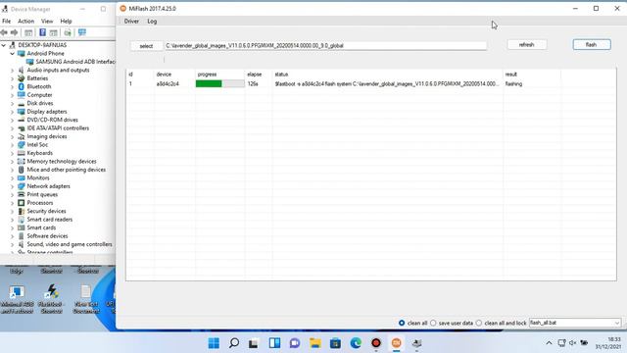Screen dimensions: 627x353
Task: Click the Batteries category icon
Action: click(22, 78)
